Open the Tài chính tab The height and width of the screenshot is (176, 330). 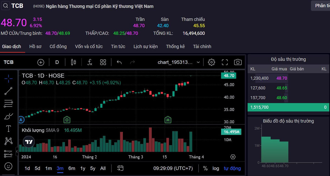202,46
